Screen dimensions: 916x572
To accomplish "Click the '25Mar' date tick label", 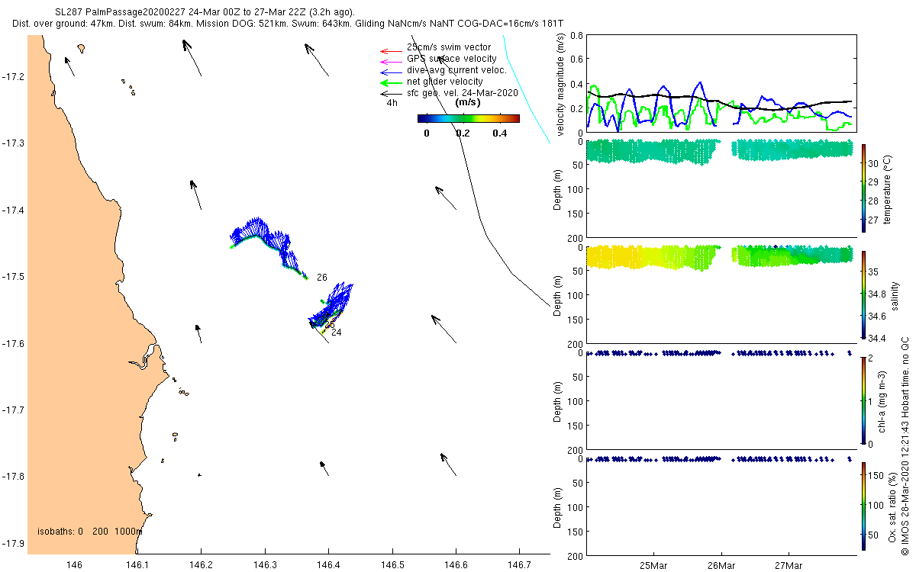I will (654, 565).
